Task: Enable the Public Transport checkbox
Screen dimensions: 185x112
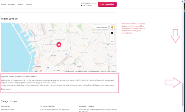Action: [x=94, y=27]
